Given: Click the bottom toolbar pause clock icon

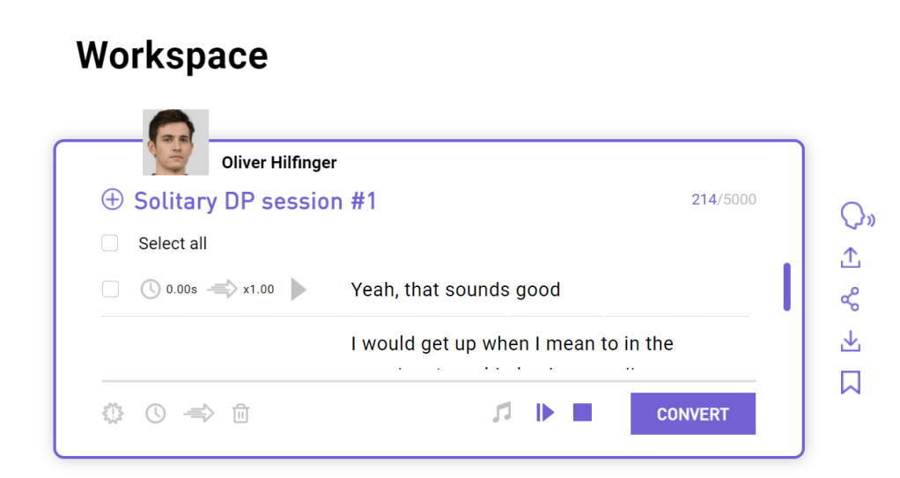Looking at the screenshot, I should (156, 413).
